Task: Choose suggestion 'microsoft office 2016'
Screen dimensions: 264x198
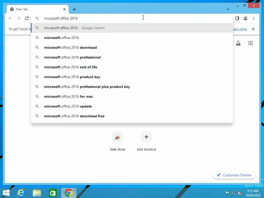Action: (132, 38)
